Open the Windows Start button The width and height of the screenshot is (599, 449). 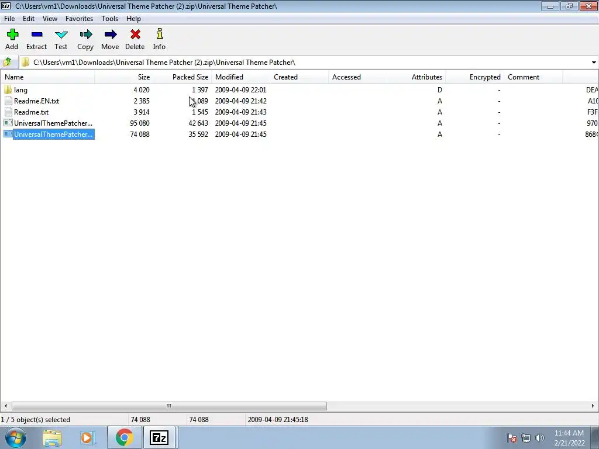(16, 437)
